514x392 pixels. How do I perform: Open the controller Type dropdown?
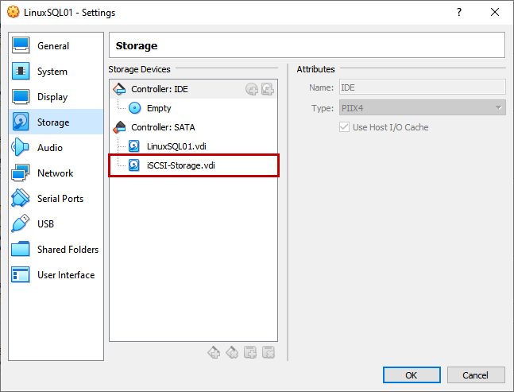422,107
